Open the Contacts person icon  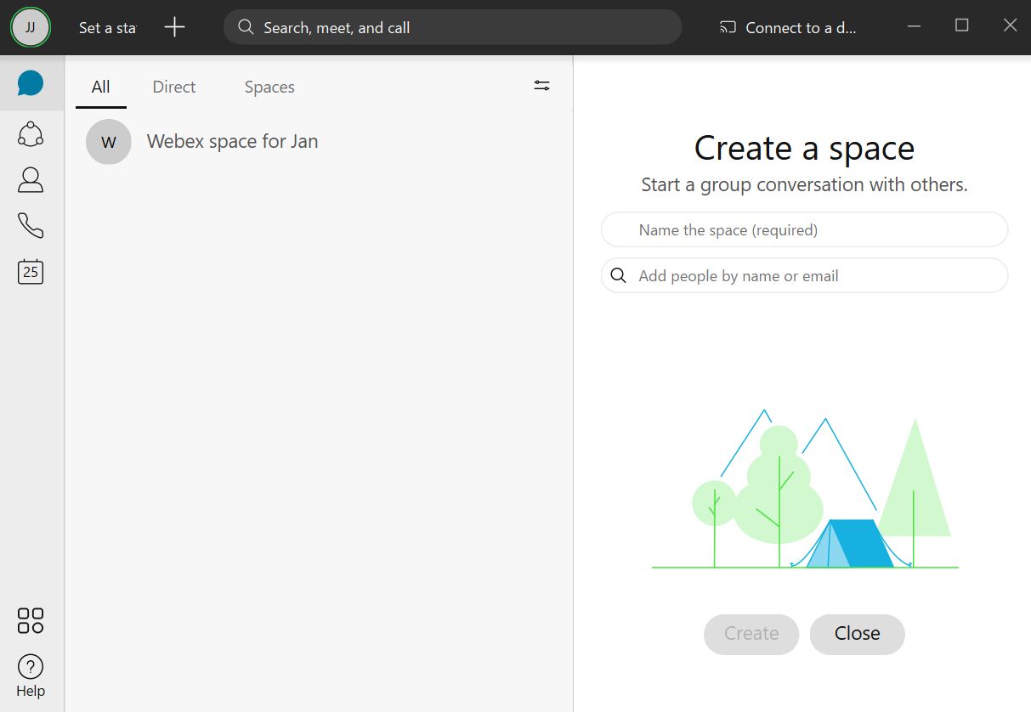pos(31,179)
